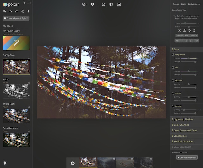Toggle the Temperature adjustment circle icon

point(173,55)
